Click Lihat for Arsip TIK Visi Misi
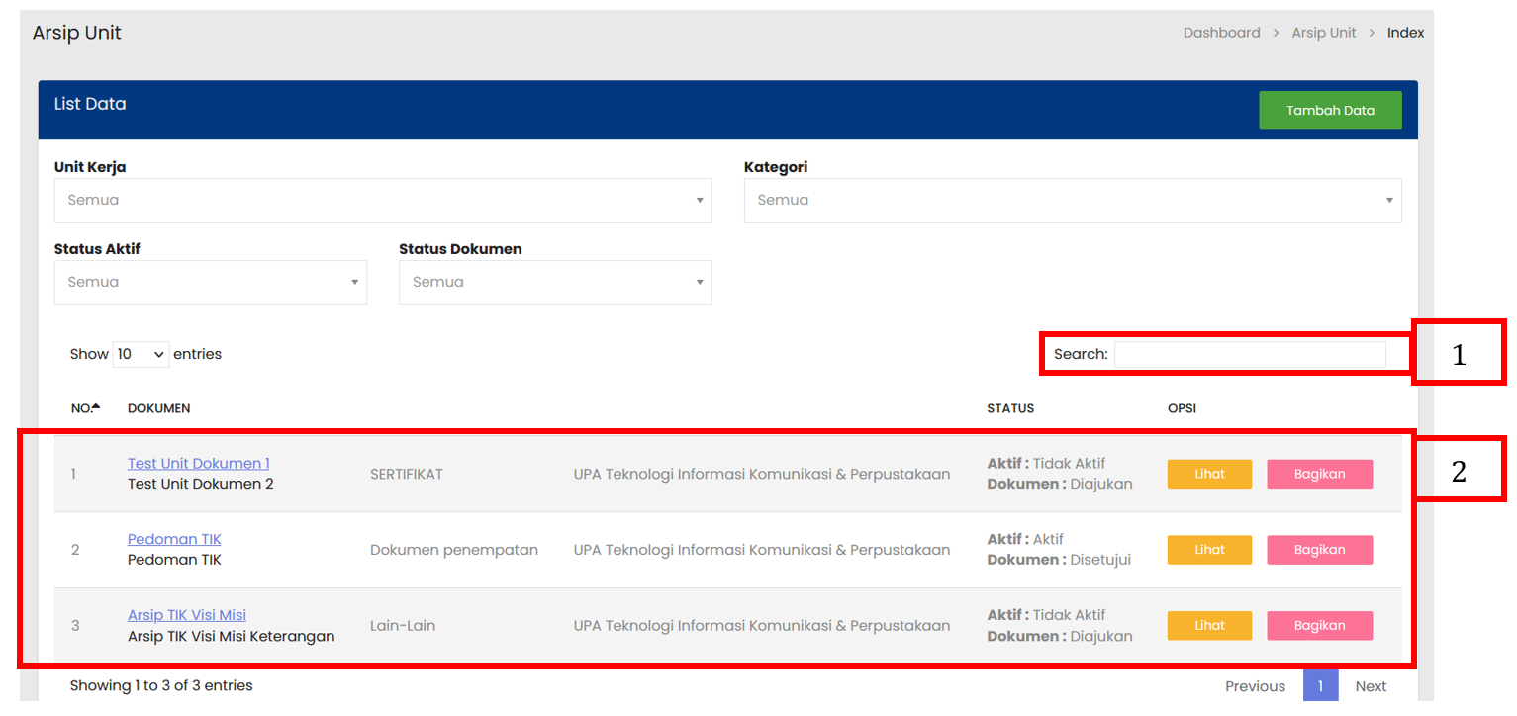This screenshot has width=1517, height=716. [1209, 626]
